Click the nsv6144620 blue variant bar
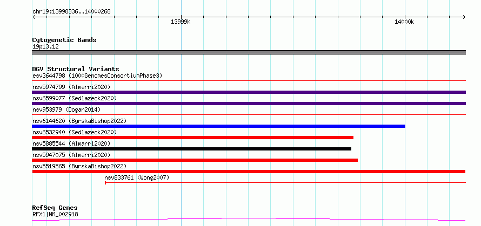The height and width of the screenshot is (226, 481). (219, 126)
